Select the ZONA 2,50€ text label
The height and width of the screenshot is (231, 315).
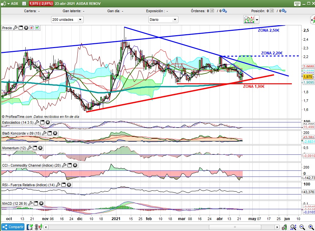269,30
